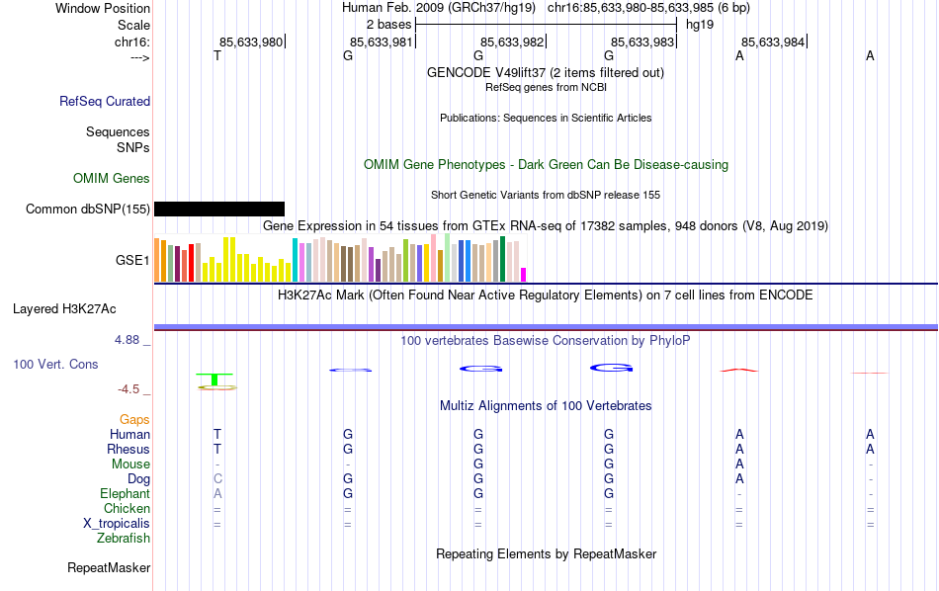This screenshot has height=591, width=939.
Task: Click the hg19 scale label
Action: coord(700,25)
